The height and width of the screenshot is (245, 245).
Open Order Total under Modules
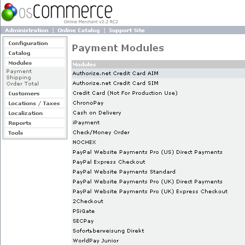point(23,84)
